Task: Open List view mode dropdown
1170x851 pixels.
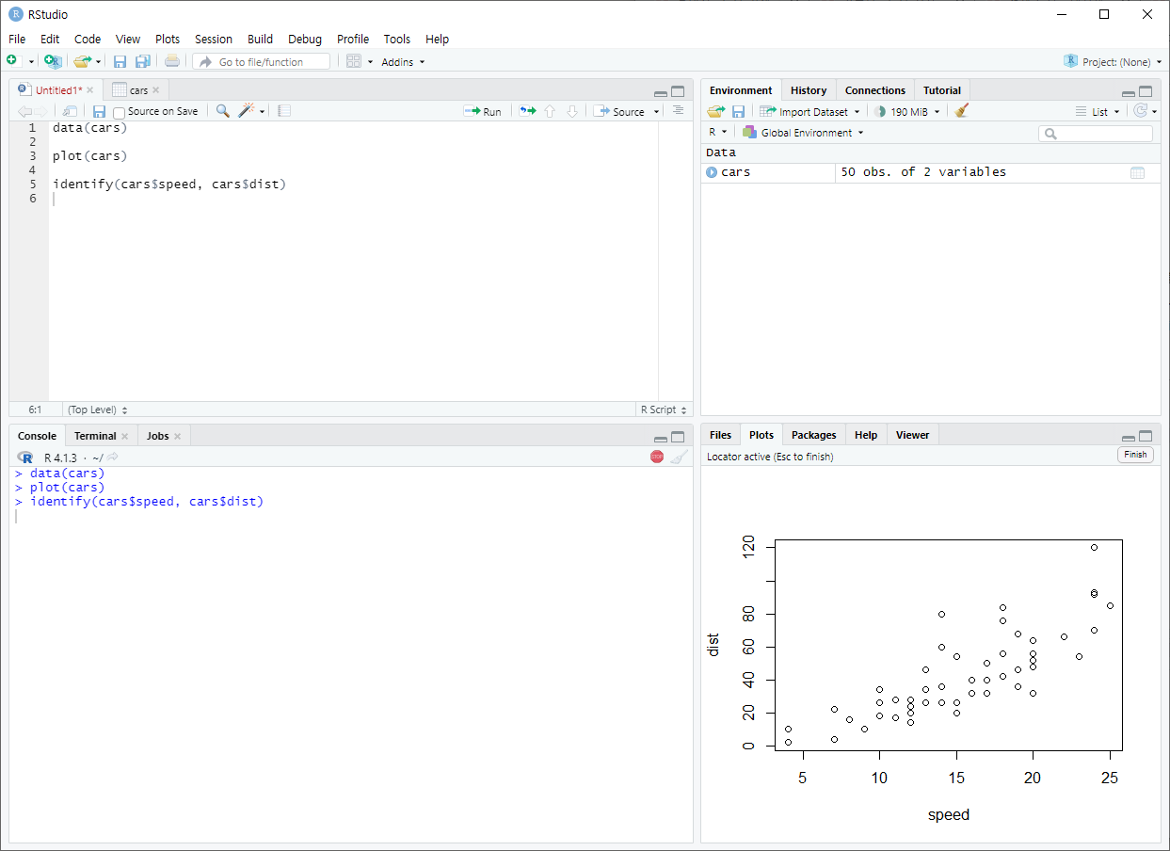Action: click(1098, 111)
